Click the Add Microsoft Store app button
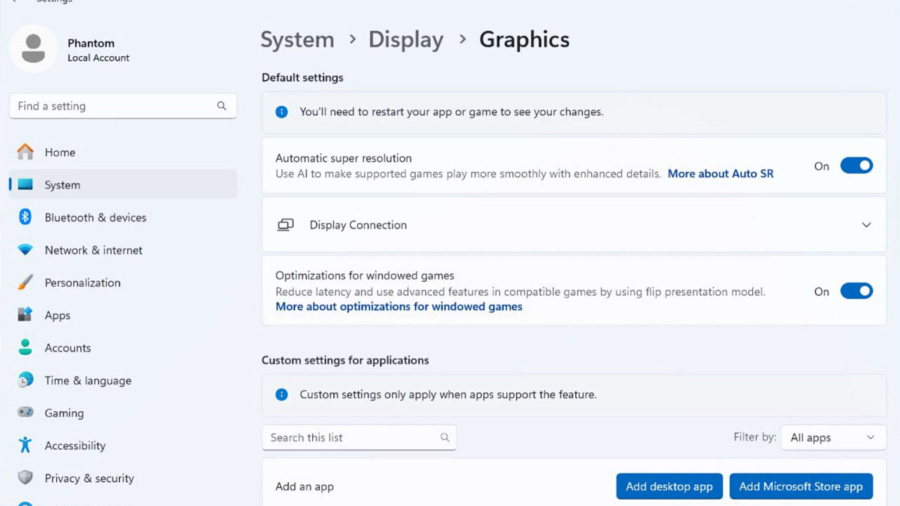 coord(801,486)
